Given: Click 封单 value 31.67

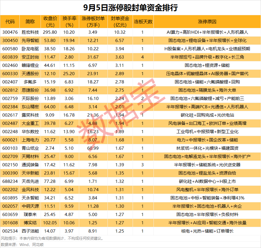Looking at the screenshot, I should coord(93,57).
